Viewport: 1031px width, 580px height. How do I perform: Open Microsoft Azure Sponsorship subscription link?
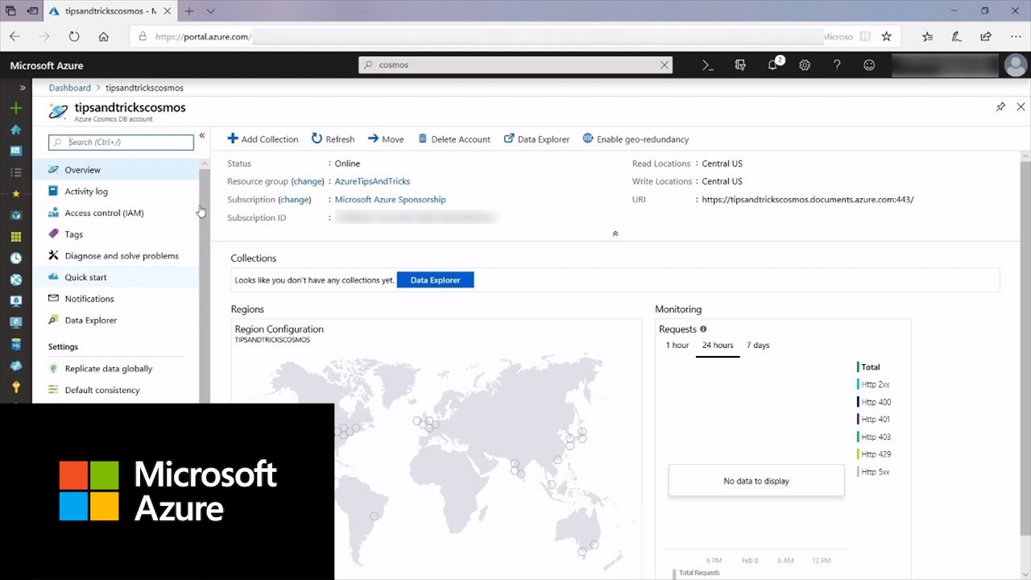390,200
